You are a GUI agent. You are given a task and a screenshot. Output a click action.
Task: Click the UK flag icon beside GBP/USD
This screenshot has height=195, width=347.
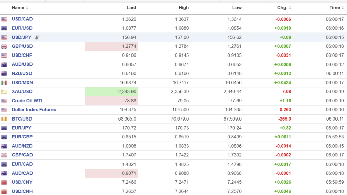pyautogui.click(x=4, y=46)
